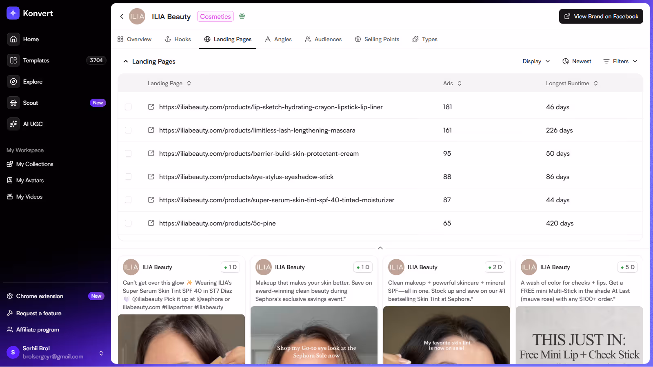Click the Konvert logo icon
Screen dimensions: 653x367
13,13
